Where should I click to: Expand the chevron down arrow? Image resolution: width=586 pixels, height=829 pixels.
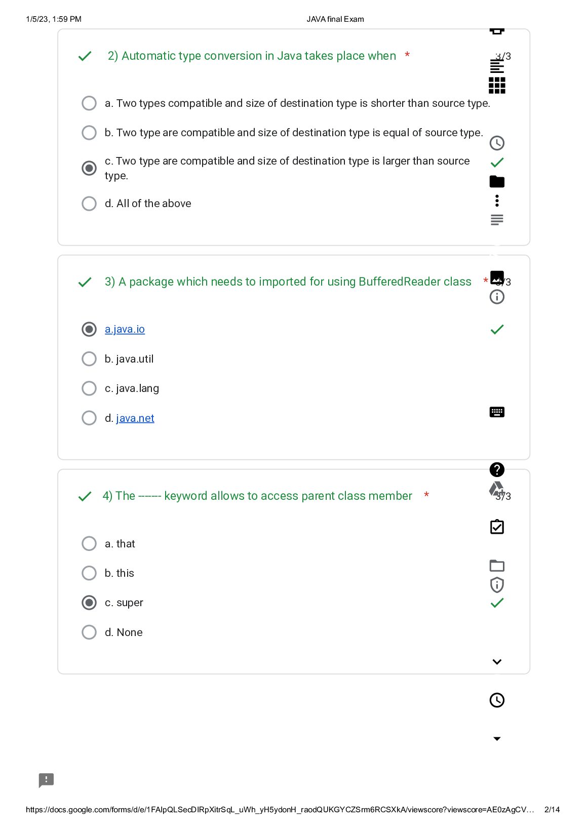click(497, 662)
